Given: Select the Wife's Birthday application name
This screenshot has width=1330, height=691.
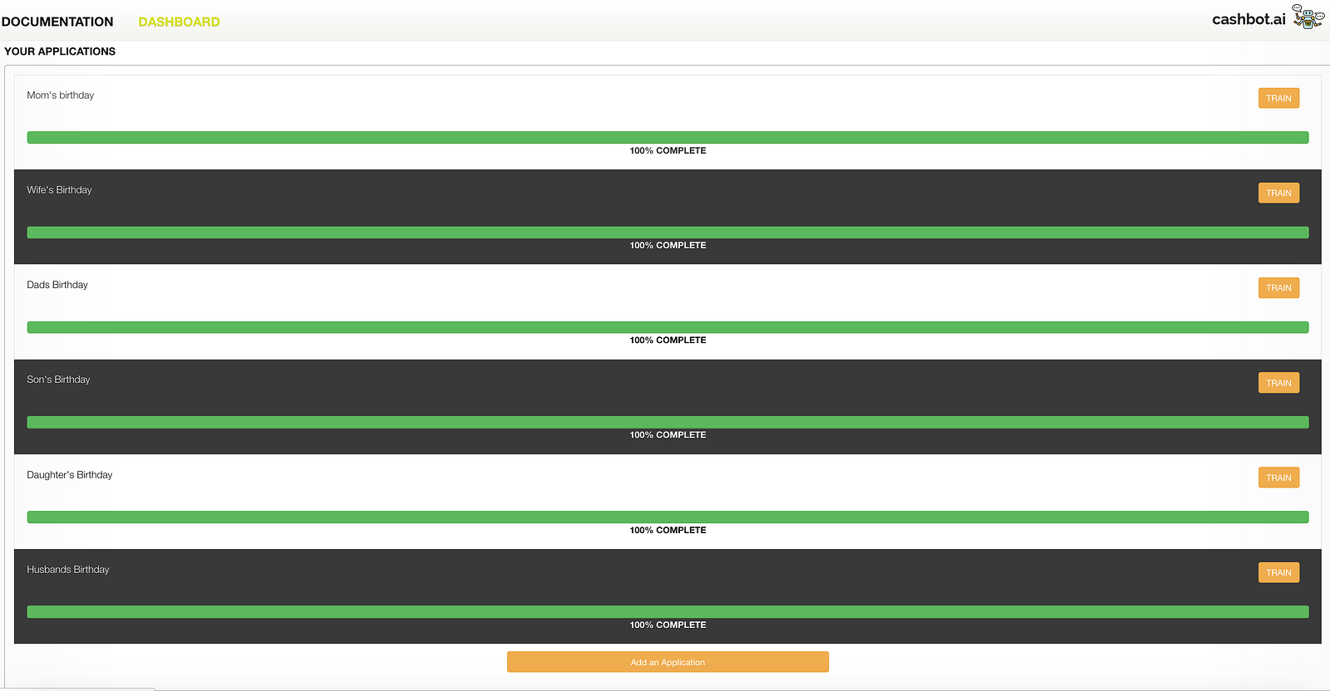Looking at the screenshot, I should (59, 190).
